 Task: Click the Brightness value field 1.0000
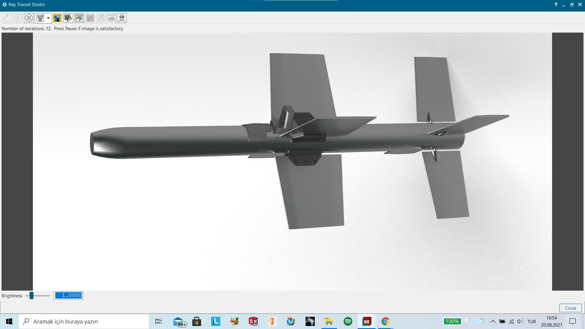coord(68,295)
